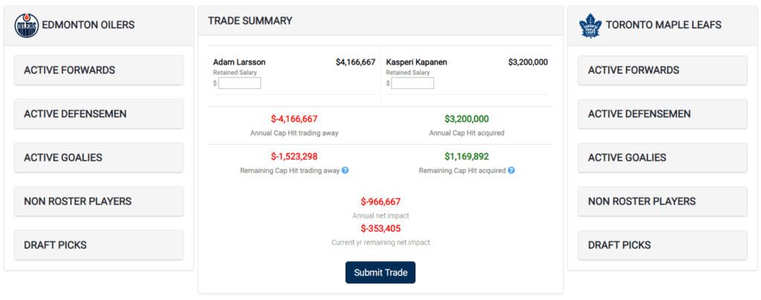761x300 pixels.
Task: Expand Maple Leafs Active Goalies section
Action: pos(662,157)
